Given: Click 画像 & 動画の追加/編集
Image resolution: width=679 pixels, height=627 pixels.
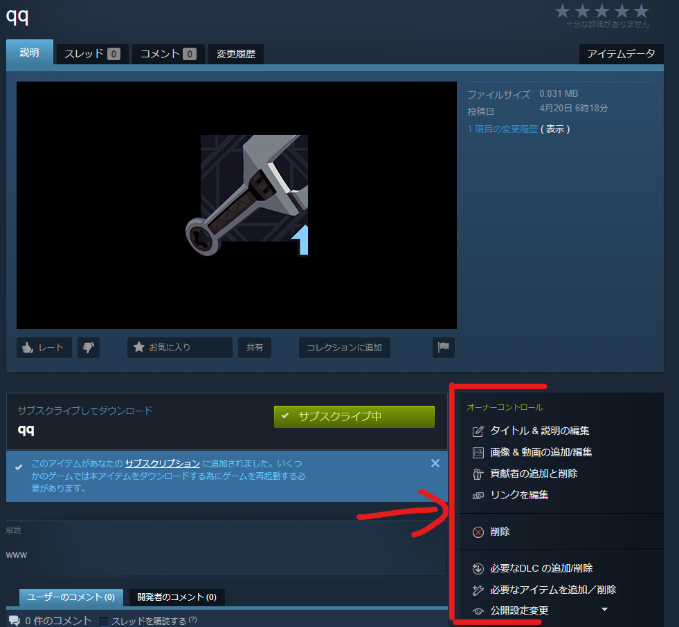Looking at the screenshot, I should tap(541, 452).
